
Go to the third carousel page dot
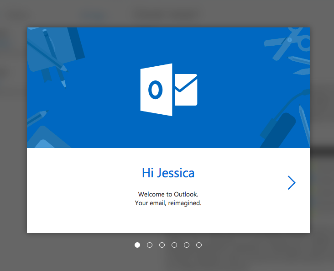click(162, 245)
